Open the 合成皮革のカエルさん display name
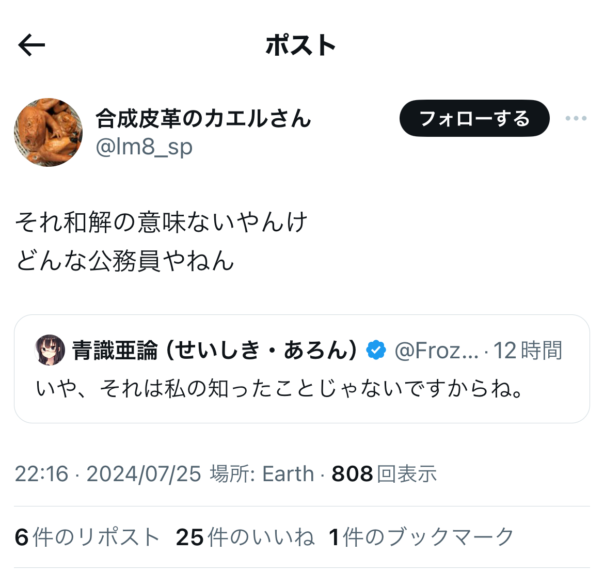 click(203, 118)
